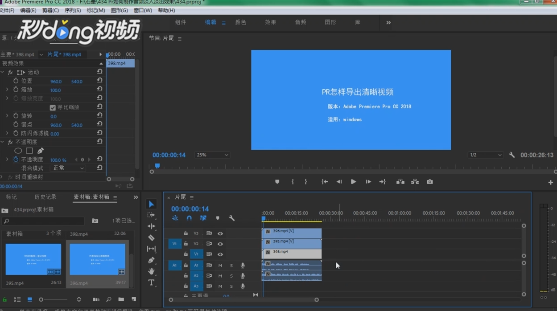This screenshot has height=311, width=557.
Task: Click the Extract button
Action: click(x=415, y=182)
